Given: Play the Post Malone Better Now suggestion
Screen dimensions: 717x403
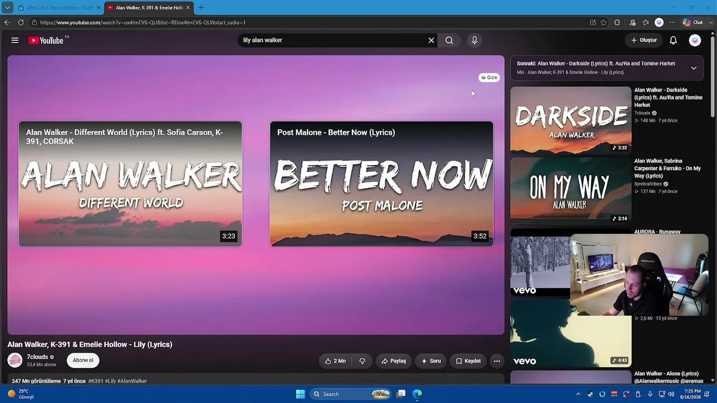Looking at the screenshot, I should [x=382, y=184].
